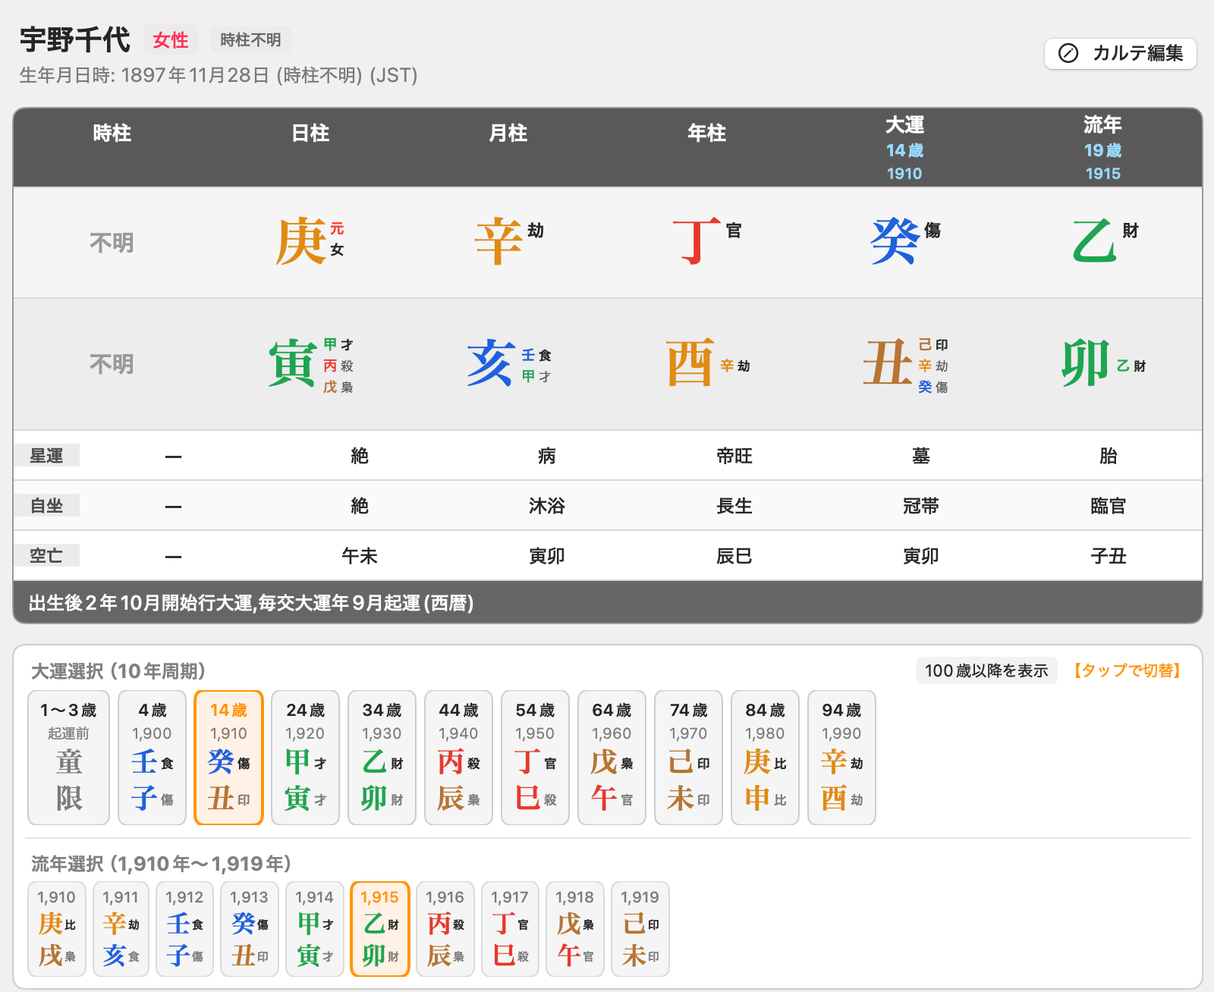Click the 帝旺 cell in 星運 row
1214x992 pixels.
[734, 456]
